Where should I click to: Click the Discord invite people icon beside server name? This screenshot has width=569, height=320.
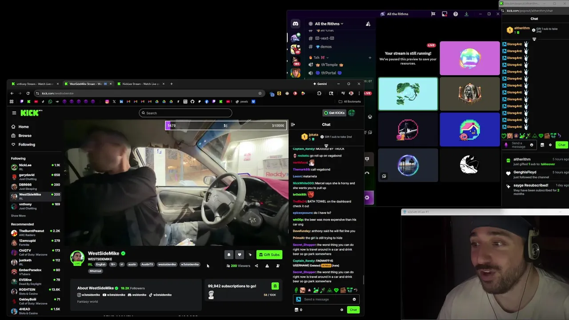[x=368, y=24]
